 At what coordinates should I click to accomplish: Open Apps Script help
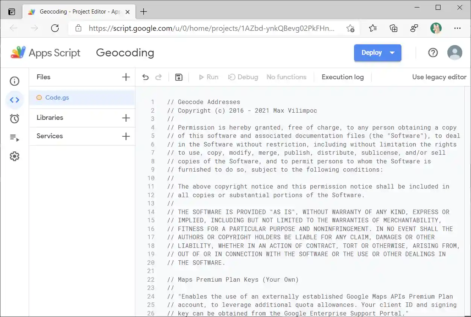pyautogui.click(x=433, y=53)
